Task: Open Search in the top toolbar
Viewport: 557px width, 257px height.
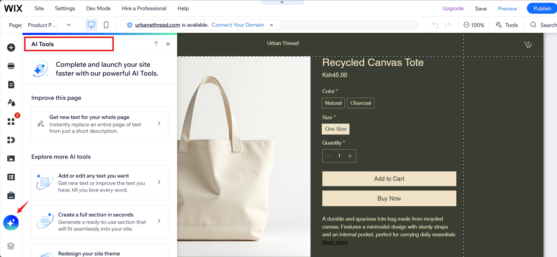Action: 543,25
